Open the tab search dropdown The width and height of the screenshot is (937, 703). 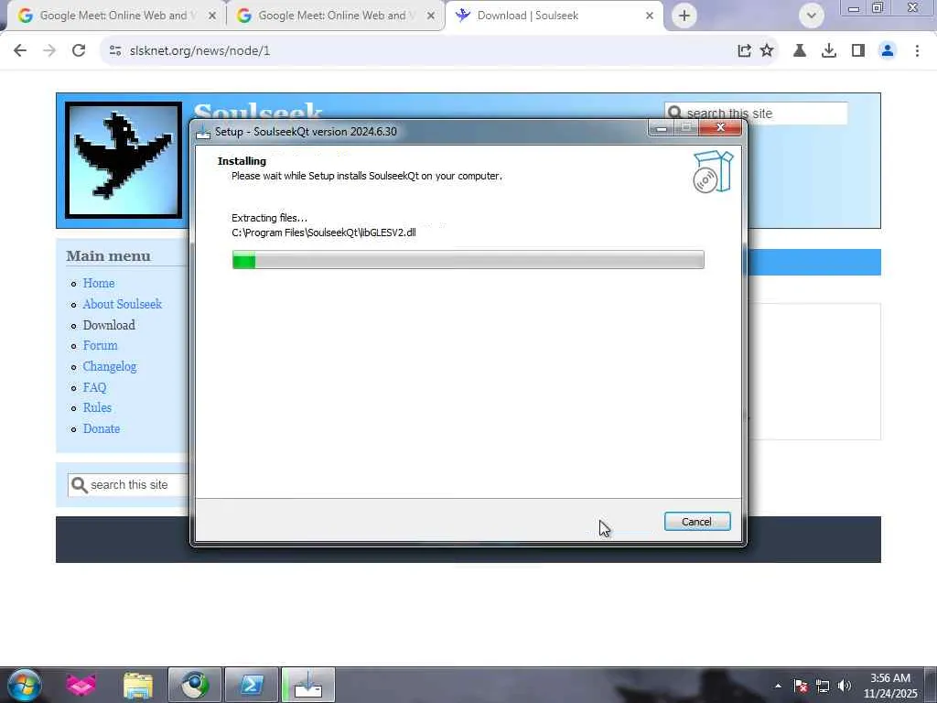click(812, 16)
